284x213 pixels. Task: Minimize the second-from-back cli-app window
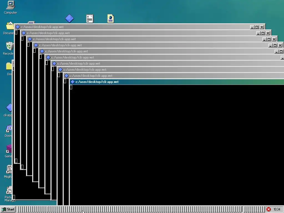(258, 33)
